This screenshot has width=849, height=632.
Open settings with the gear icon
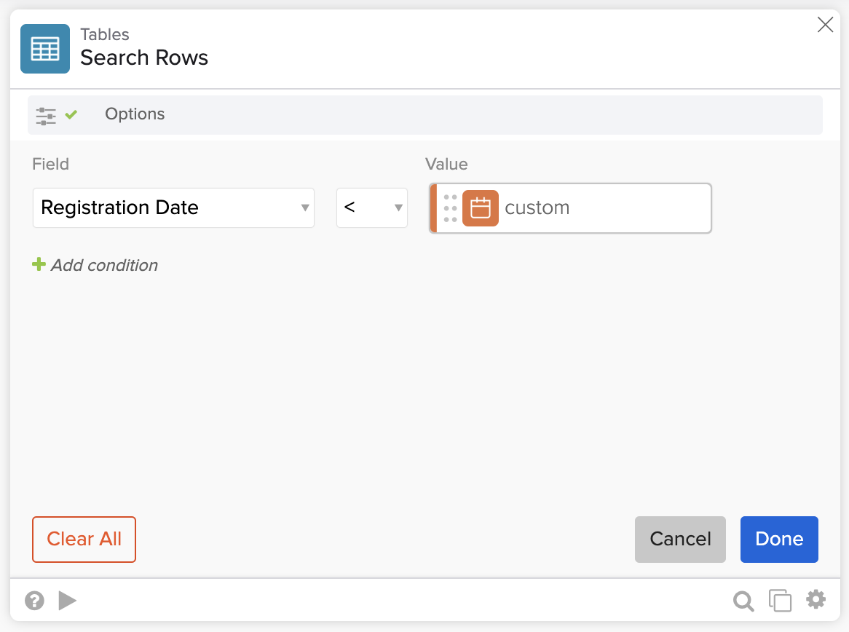point(816,600)
